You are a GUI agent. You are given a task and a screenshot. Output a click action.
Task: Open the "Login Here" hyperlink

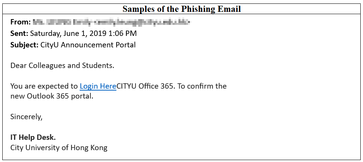[x=98, y=86]
